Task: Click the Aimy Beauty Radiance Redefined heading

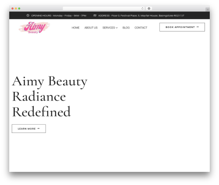Action: pyautogui.click(x=49, y=97)
